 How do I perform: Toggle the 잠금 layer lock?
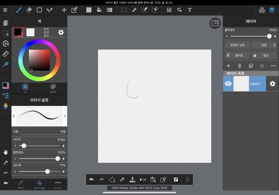click(264, 55)
